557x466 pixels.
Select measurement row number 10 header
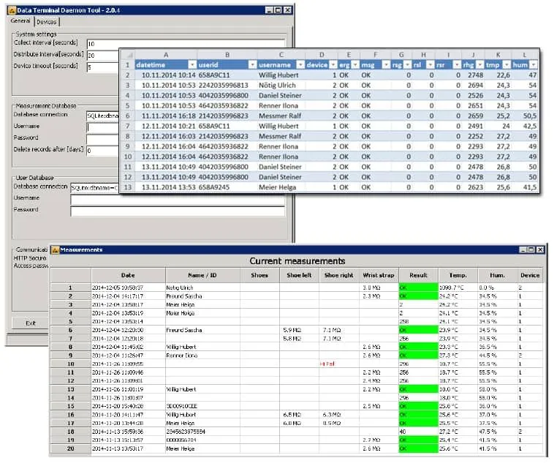tap(71, 364)
